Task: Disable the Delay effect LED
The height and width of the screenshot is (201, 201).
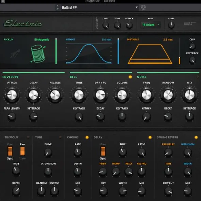Action: click(x=150, y=137)
